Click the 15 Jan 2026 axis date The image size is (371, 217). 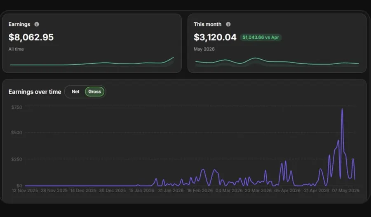pos(141,191)
